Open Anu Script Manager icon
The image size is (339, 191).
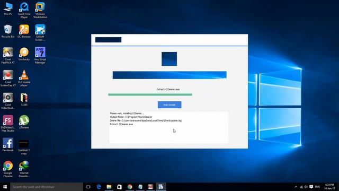(40, 55)
